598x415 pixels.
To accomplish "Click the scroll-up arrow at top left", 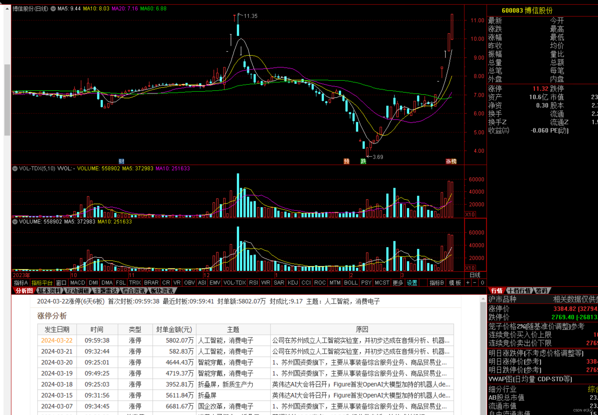I will pos(7,9).
